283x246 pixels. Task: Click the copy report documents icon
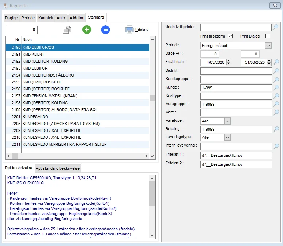tap(67, 30)
